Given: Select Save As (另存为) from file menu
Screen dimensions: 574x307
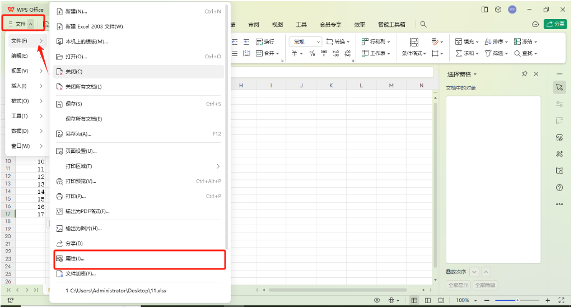Looking at the screenshot, I should click(x=77, y=134).
